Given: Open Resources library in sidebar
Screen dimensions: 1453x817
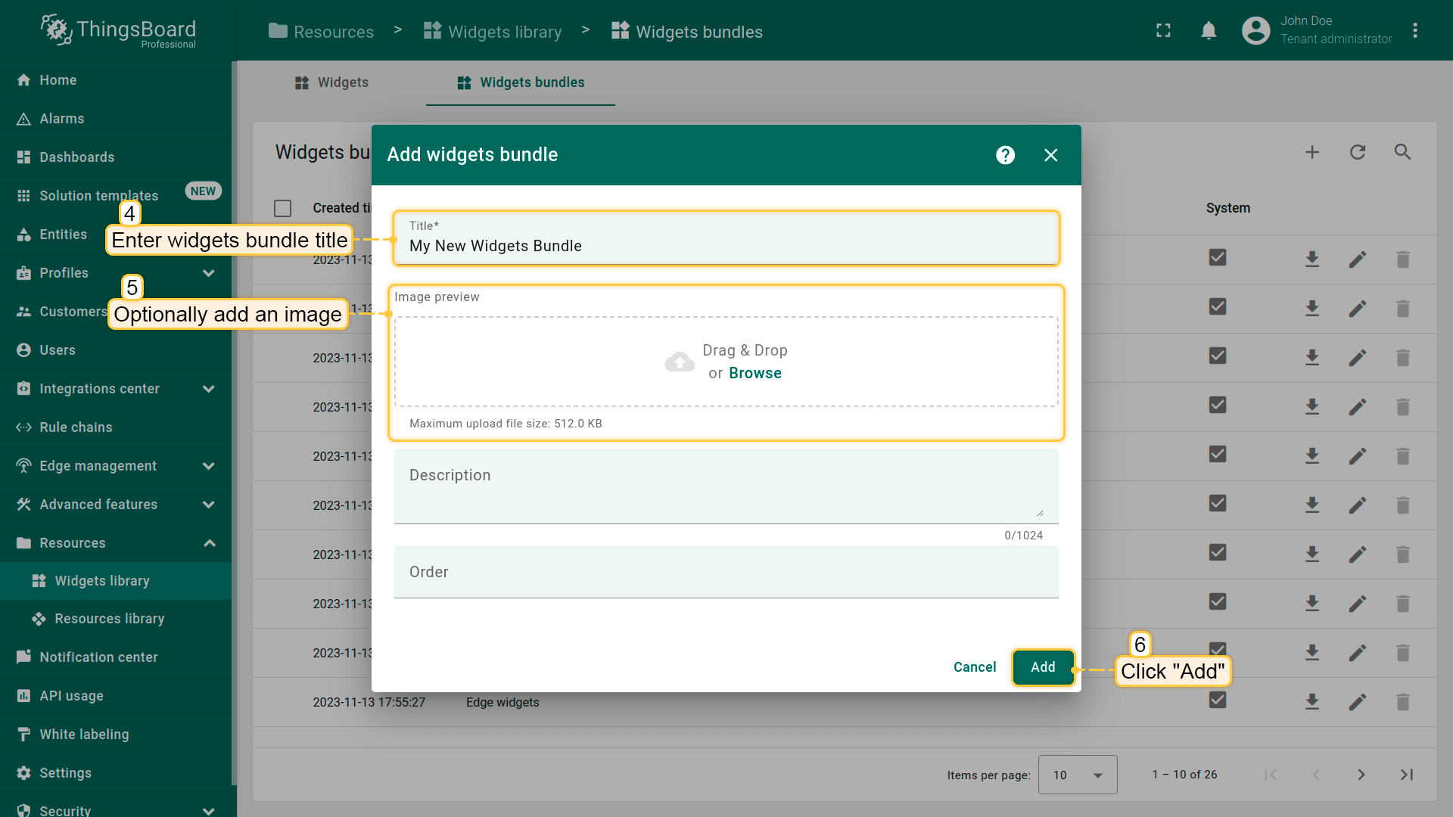Looking at the screenshot, I should click(x=110, y=619).
